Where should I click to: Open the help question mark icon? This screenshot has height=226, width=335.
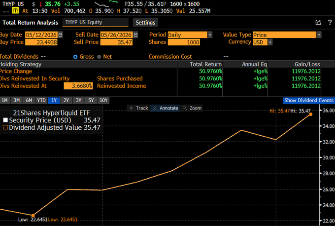[330, 22]
